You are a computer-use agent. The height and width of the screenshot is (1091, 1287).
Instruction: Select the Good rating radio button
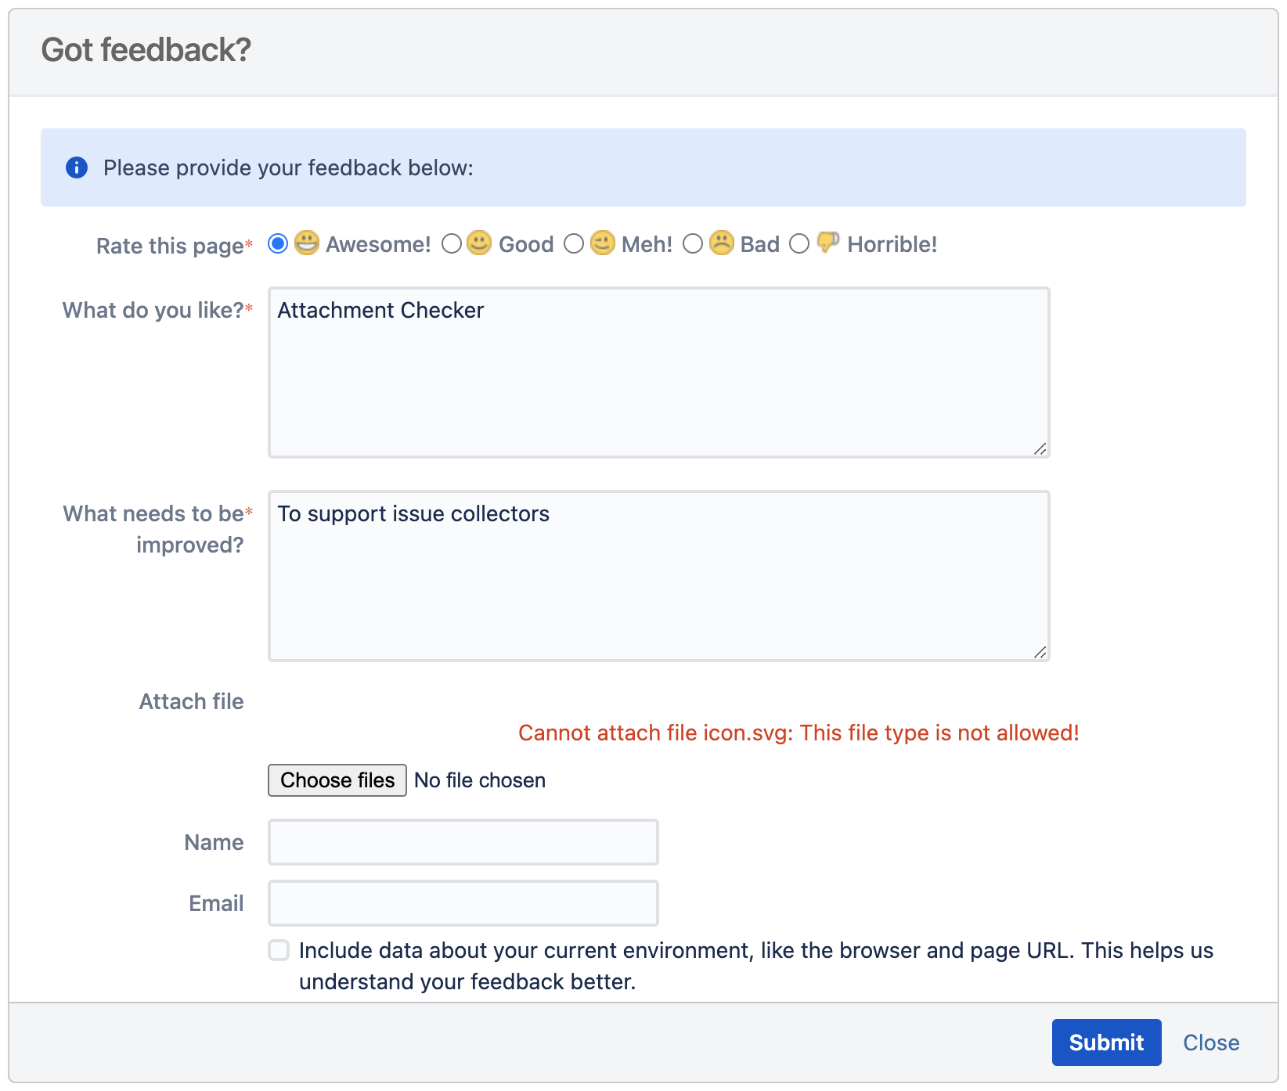point(452,244)
